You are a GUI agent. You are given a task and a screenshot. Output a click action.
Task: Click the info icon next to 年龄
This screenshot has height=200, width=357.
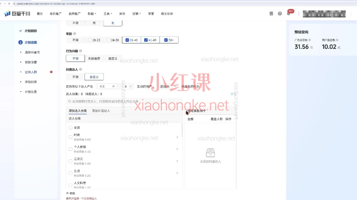coord(75,34)
